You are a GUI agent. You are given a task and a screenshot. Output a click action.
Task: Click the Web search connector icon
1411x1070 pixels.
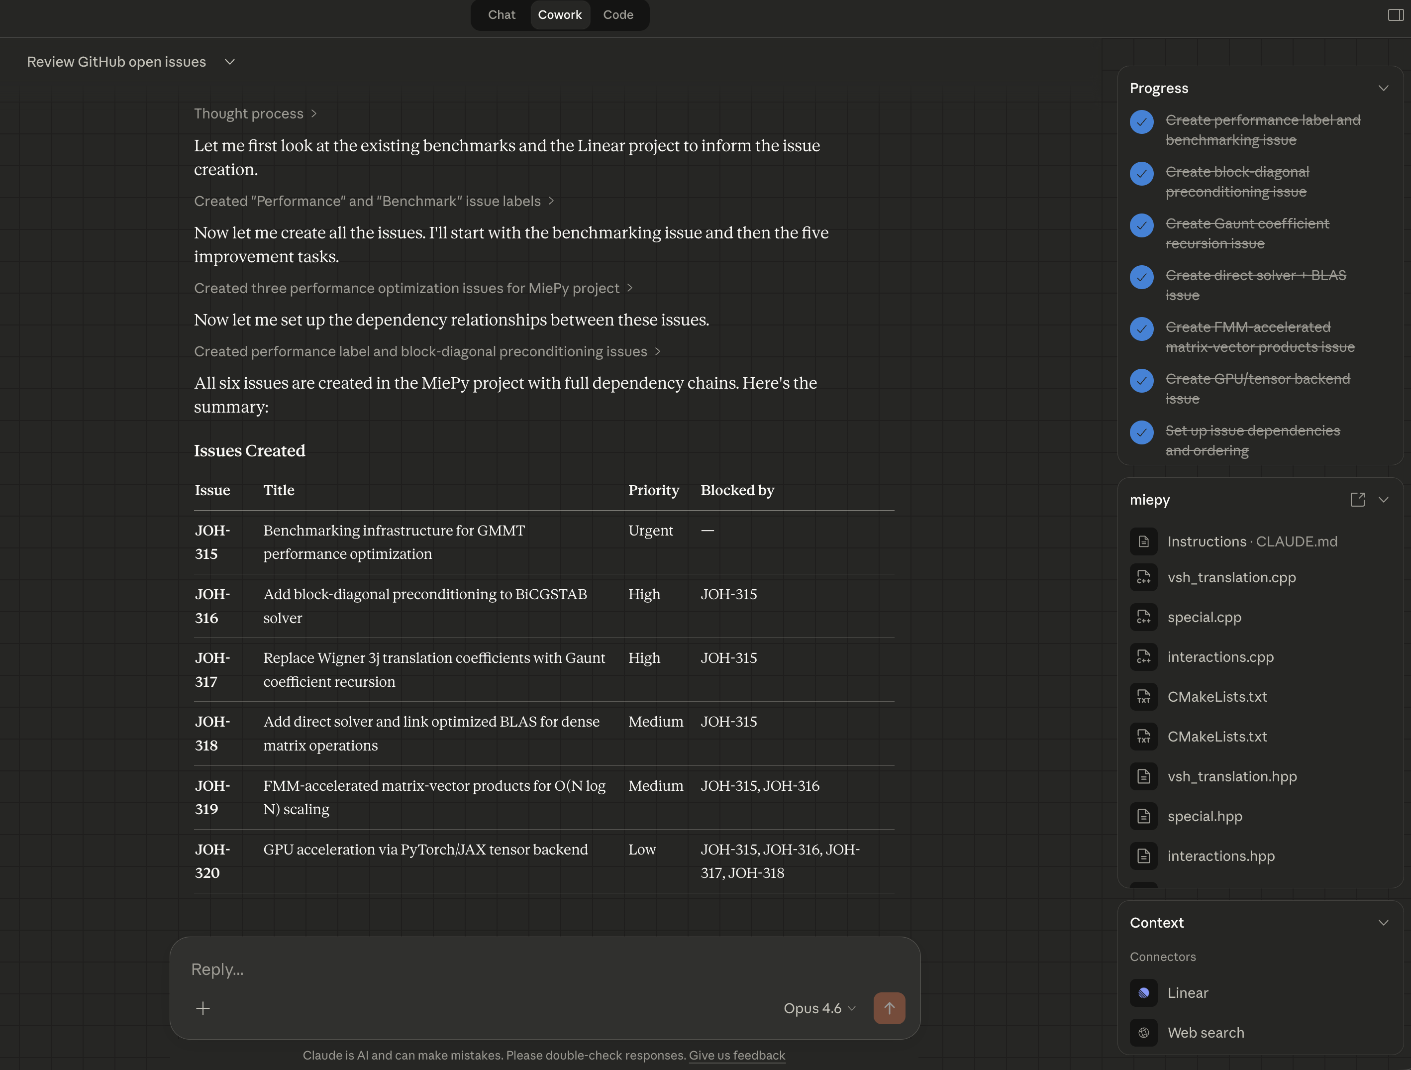tap(1143, 1032)
